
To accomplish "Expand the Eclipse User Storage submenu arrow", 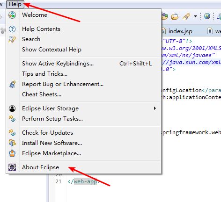I will 155,108.
